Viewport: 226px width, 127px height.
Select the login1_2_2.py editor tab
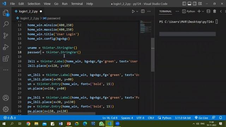28,11
